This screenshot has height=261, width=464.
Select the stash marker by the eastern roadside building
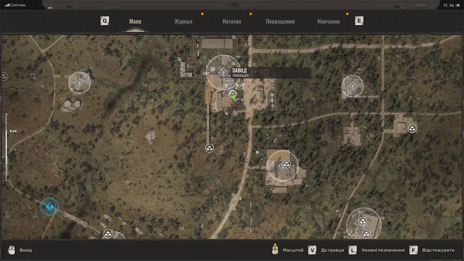412,129
